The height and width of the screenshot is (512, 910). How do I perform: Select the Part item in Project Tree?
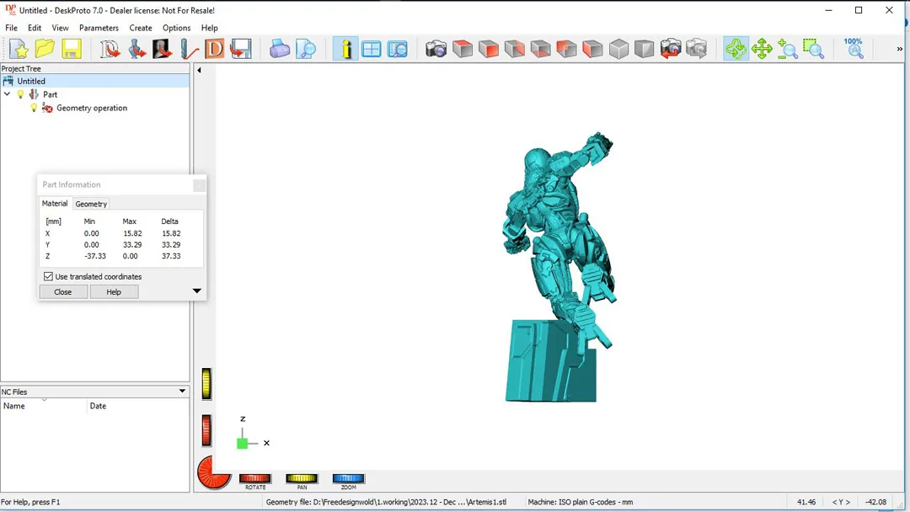(x=50, y=94)
